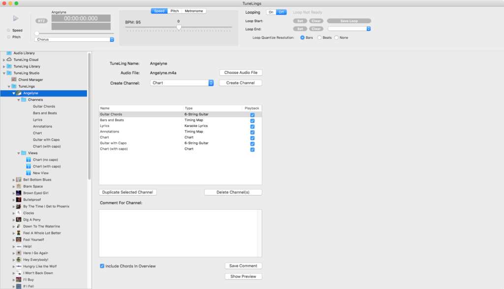
Task: Collapse the TuneLing Studio node
Action: pyautogui.click(x=4, y=73)
